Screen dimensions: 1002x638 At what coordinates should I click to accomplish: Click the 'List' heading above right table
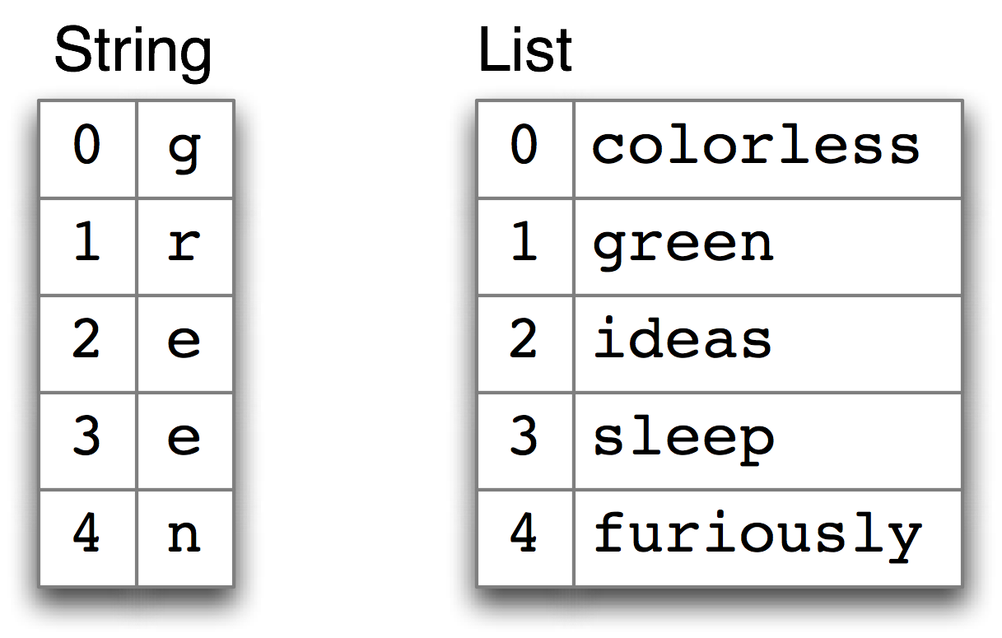click(524, 52)
